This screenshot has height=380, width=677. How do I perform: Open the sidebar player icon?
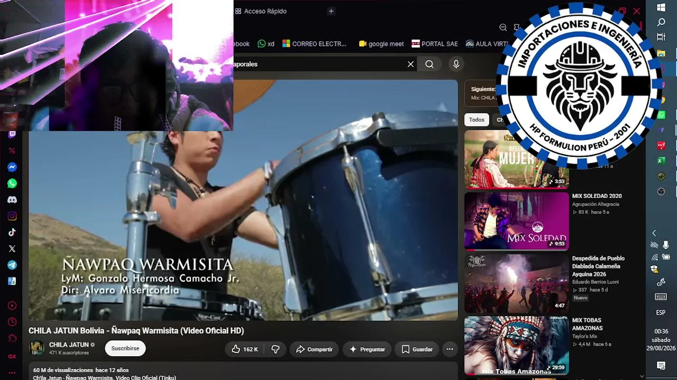12,306
